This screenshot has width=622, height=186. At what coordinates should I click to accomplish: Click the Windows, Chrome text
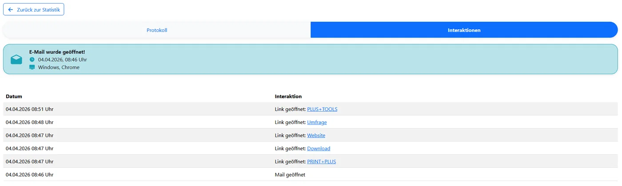[59, 67]
